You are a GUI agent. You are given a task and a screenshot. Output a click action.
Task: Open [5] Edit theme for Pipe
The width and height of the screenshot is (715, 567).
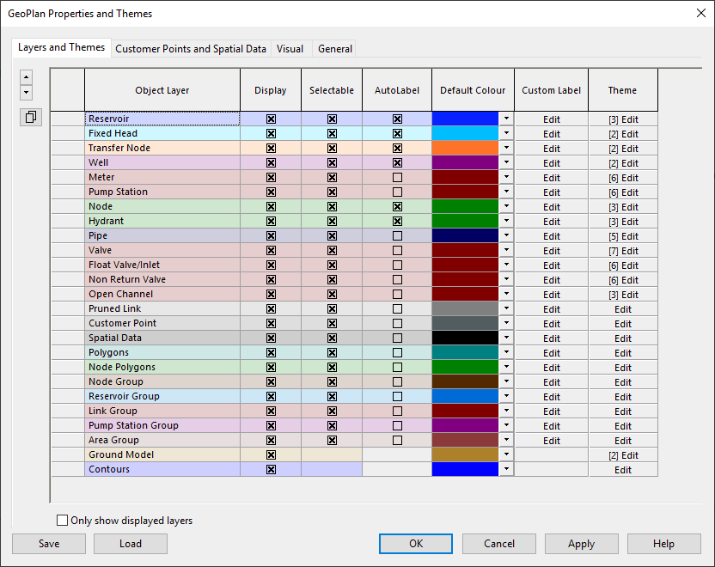click(x=623, y=236)
